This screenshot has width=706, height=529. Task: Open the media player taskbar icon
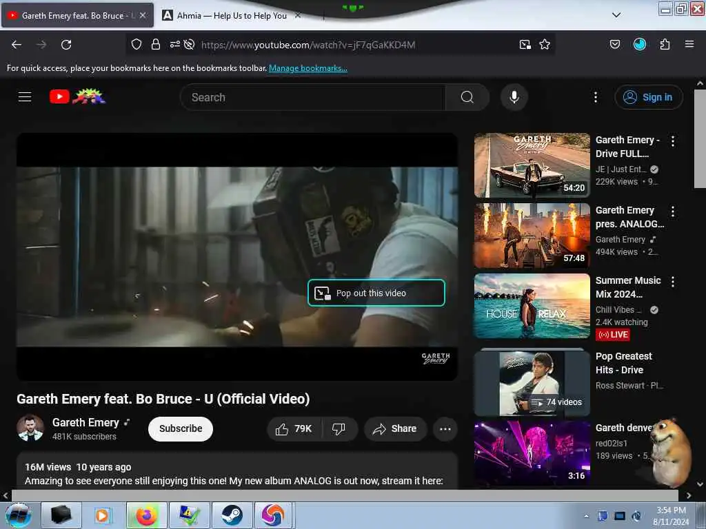[x=103, y=515]
